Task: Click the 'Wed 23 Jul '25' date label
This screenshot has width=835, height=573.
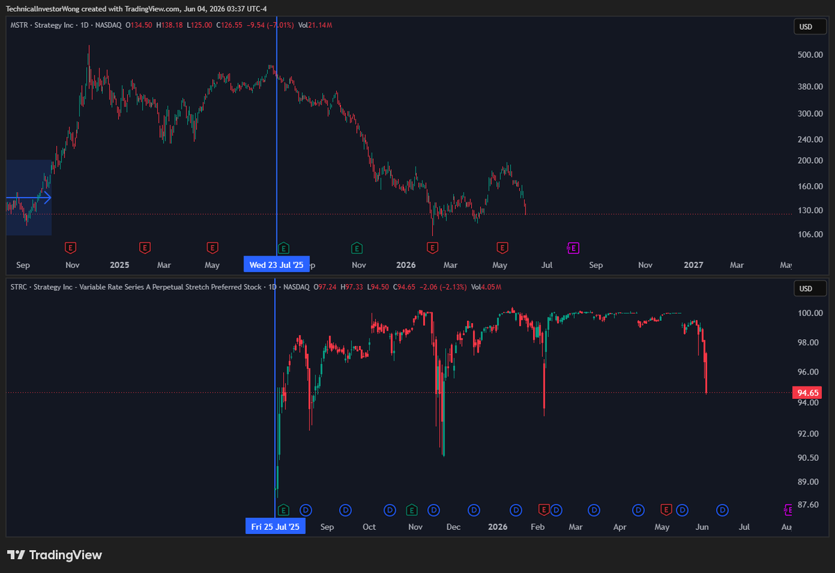Action: [276, 265]
